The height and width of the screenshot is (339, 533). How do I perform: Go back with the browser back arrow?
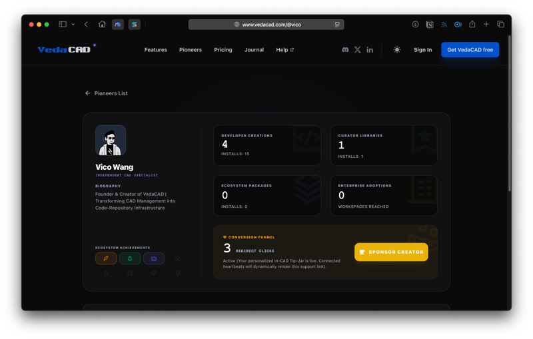[86, 25]
